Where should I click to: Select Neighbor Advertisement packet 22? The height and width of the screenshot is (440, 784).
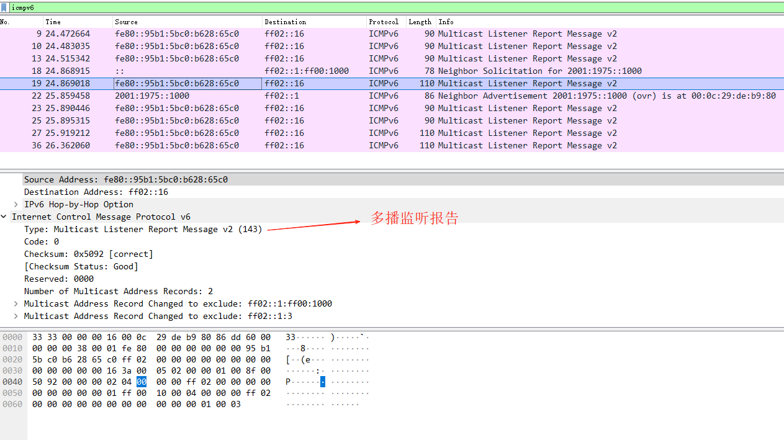(392, 96)
